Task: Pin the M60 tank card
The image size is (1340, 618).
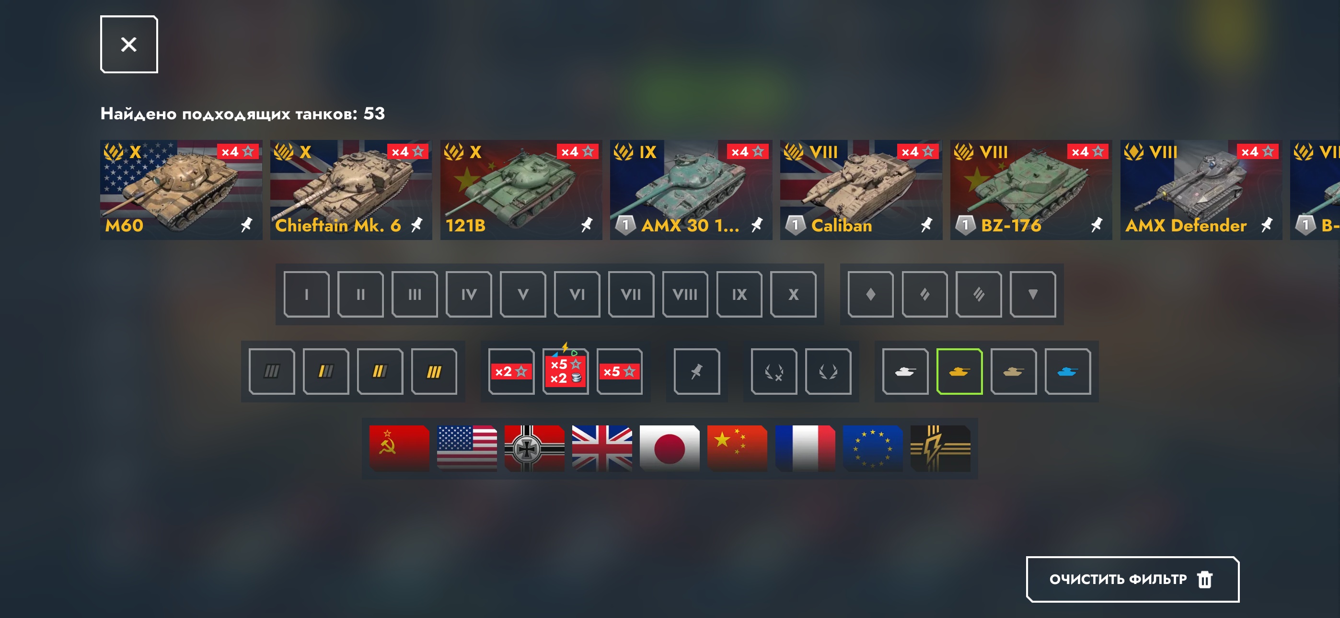Action: coord(246,225)
